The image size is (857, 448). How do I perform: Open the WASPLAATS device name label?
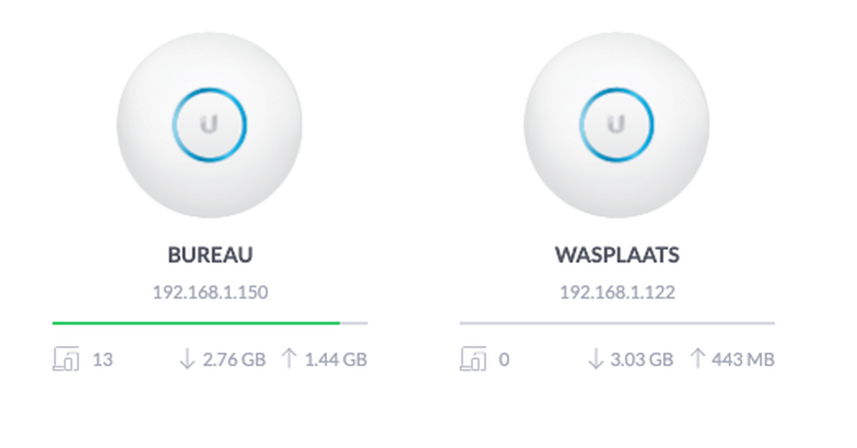617,255
